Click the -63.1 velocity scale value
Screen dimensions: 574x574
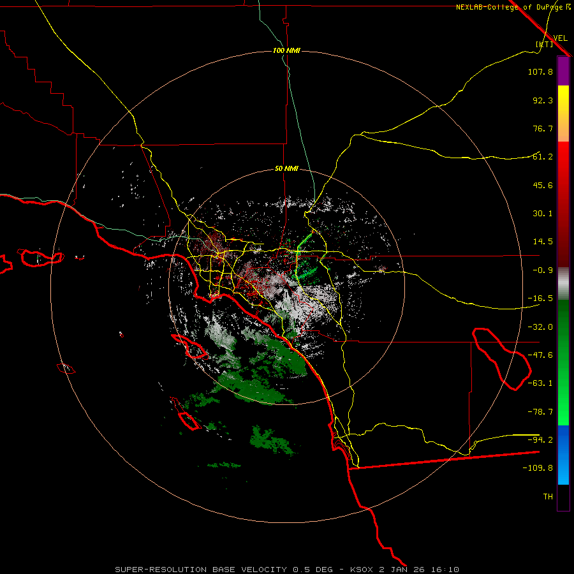tap(540, 383)
